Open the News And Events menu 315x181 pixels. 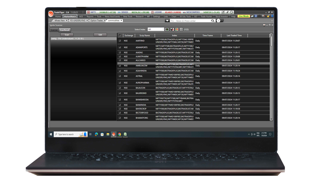pyautogui.click(x=112, y=17)
